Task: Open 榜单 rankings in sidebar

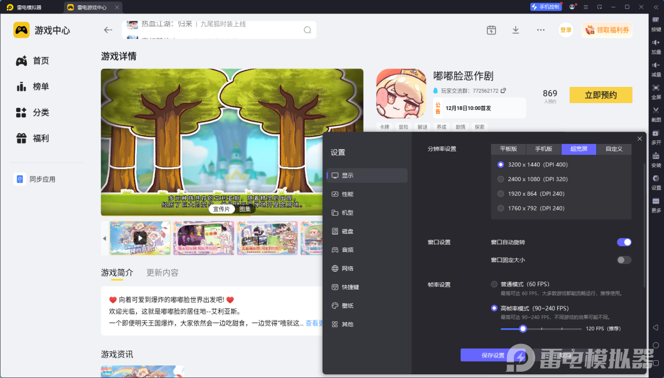Action: coord(33,86)
